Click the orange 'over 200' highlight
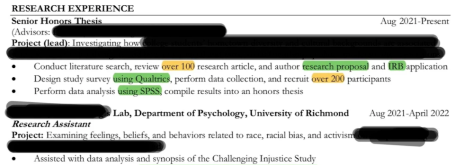Viewport: 456px width, 165px height. click(x=328, y=79)
